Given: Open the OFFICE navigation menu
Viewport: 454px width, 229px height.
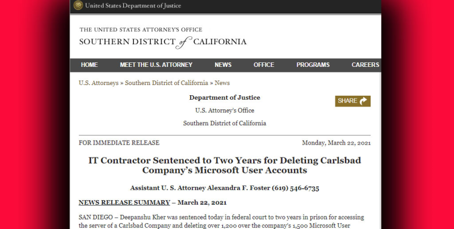Looking at the screenshot, I should click(x=264, y=65).
